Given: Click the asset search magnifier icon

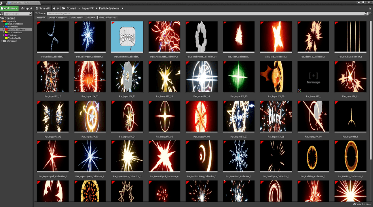Looking at the screenshot, I should (x=366, y=14).
